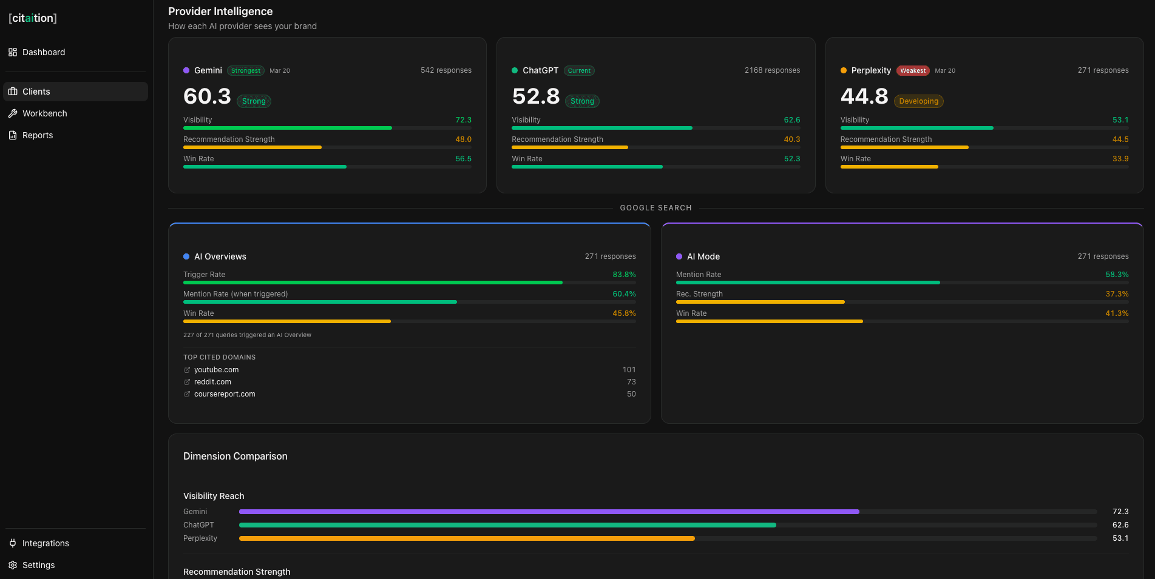The height and width of the screenshot is (579, 1155).
Task: Click the TOP CITED DOMAINS label
Action: pos(219,358)
